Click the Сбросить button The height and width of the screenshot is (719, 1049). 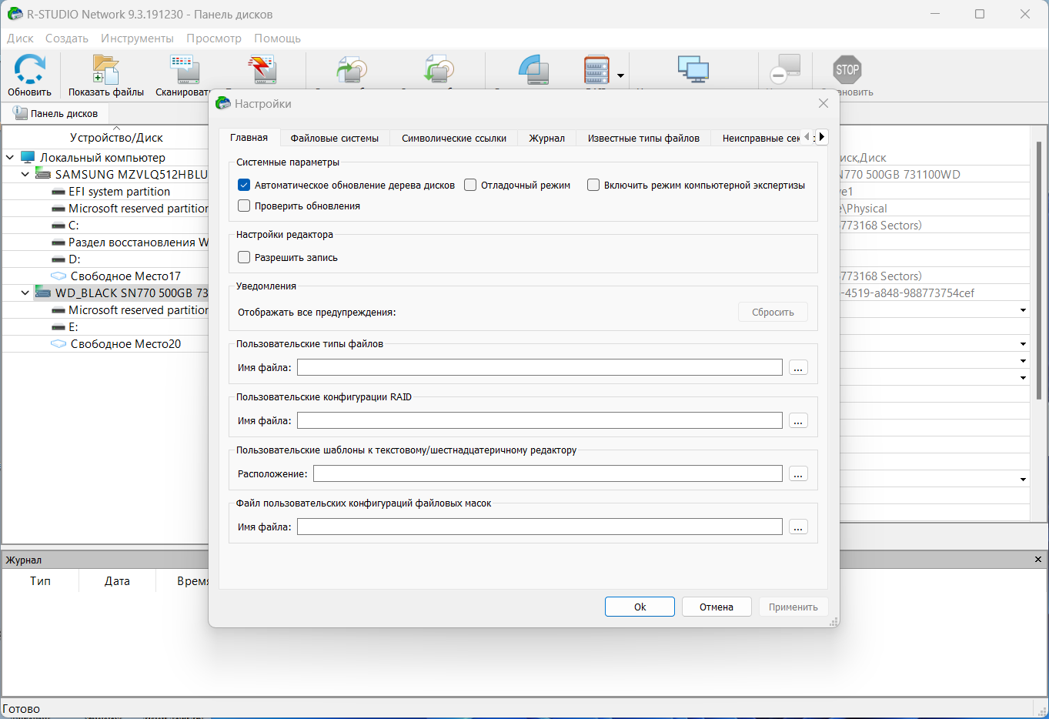click(x=773, y=312)
